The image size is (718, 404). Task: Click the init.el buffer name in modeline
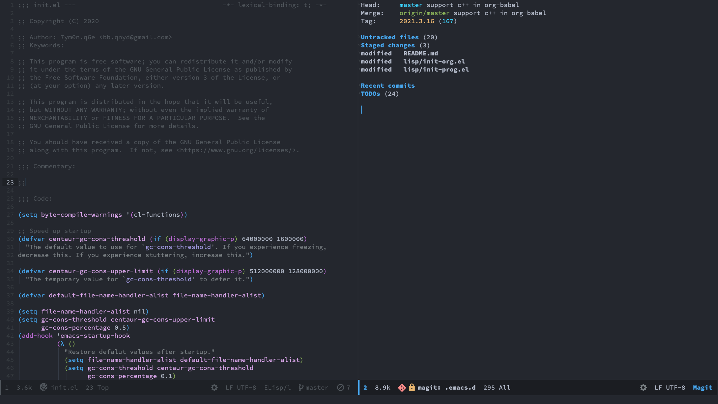coord(64,388)
